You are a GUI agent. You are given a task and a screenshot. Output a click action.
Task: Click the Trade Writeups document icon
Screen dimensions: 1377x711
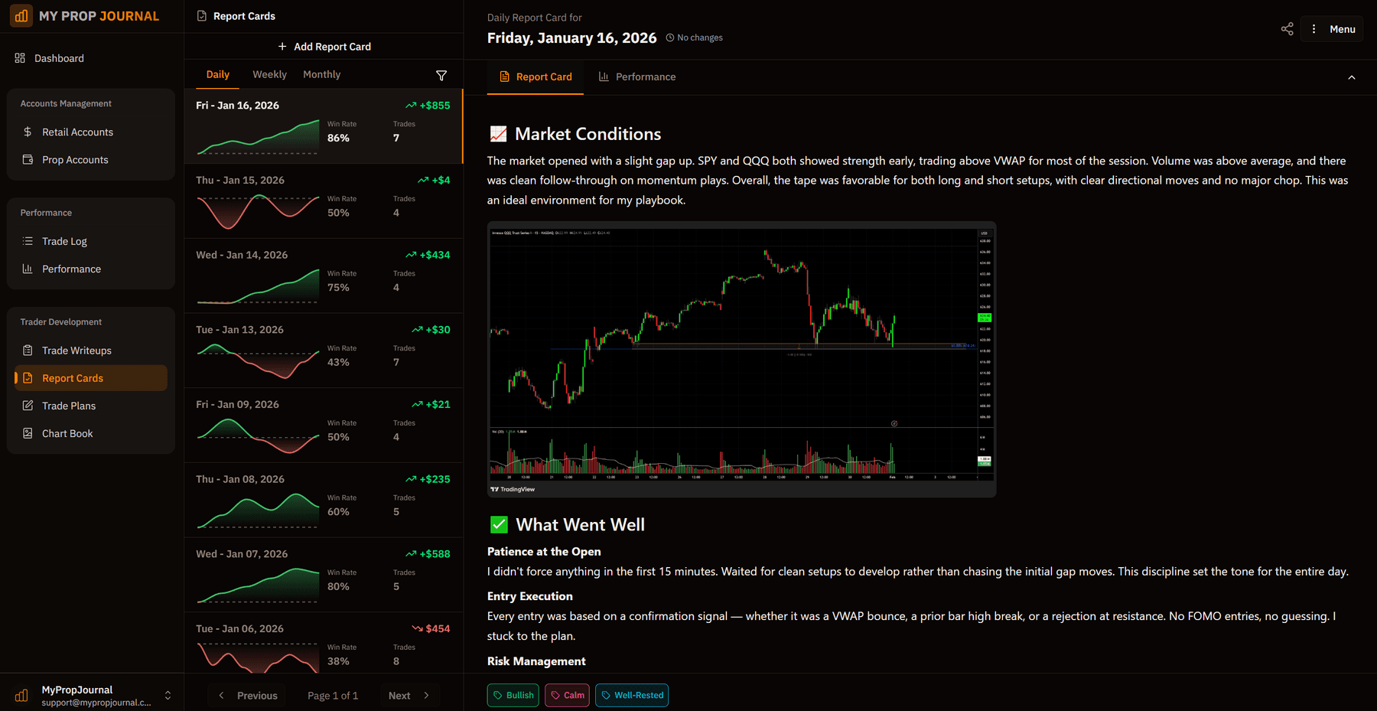point(28,350)
